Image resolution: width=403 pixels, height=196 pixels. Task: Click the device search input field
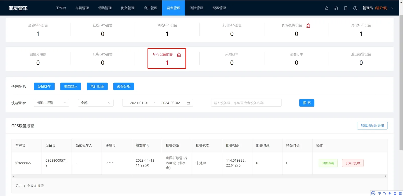246,103
